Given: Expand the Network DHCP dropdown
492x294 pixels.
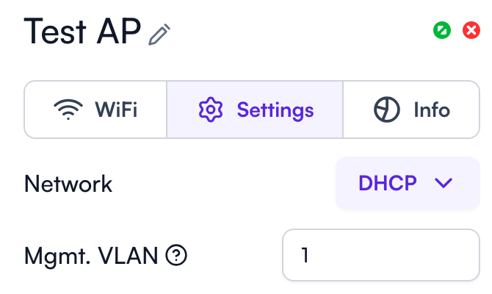Looking at the screenshot, I should 403,183.
